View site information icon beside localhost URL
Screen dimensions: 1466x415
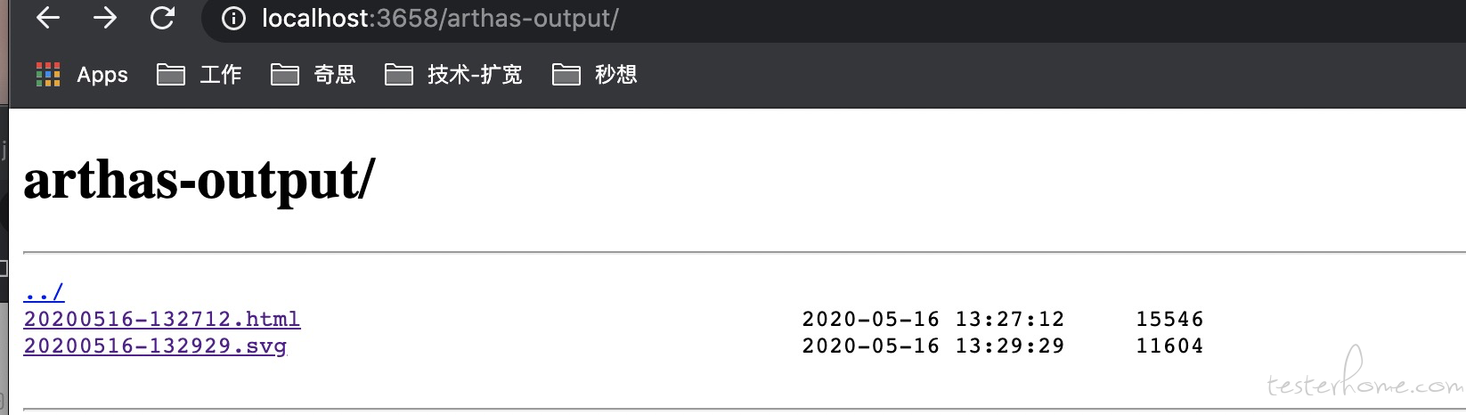click(x=233, y=19)
